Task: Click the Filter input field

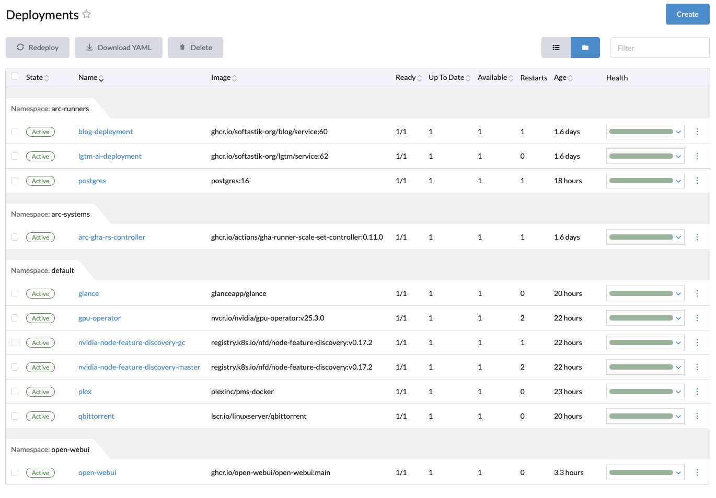Action: (660, 48)
